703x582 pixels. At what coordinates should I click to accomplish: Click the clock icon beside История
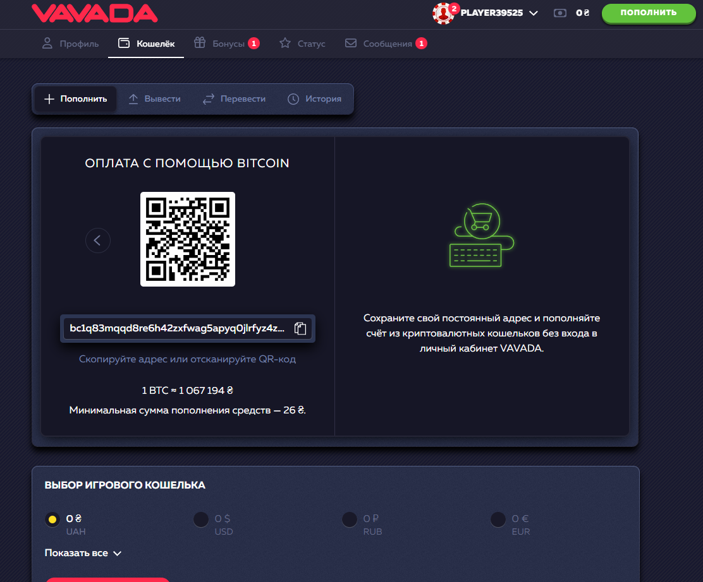(293, 99)
